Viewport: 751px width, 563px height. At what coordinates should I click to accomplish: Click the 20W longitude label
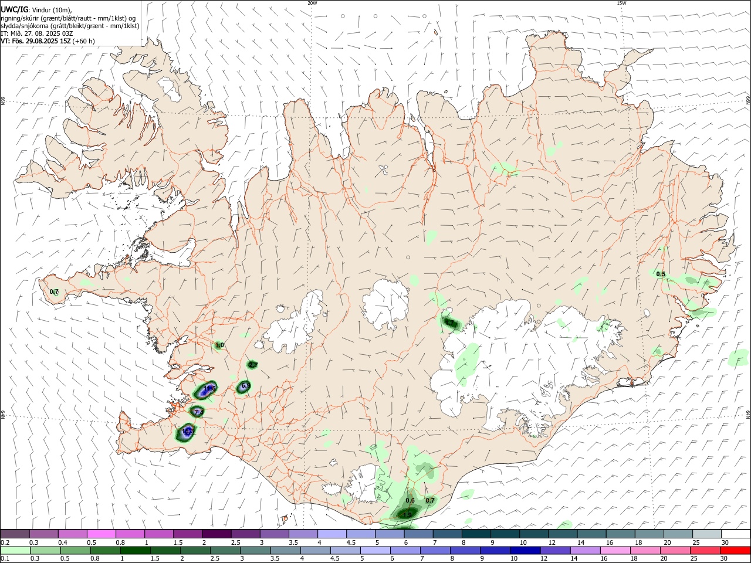pyautogui.click(x=312, y=3)
